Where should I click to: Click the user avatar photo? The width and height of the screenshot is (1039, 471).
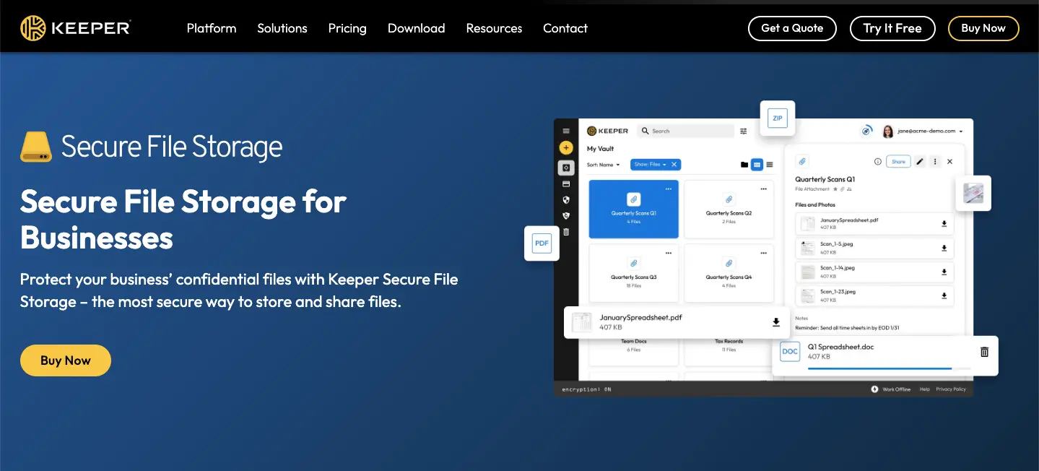pos(888,131)
